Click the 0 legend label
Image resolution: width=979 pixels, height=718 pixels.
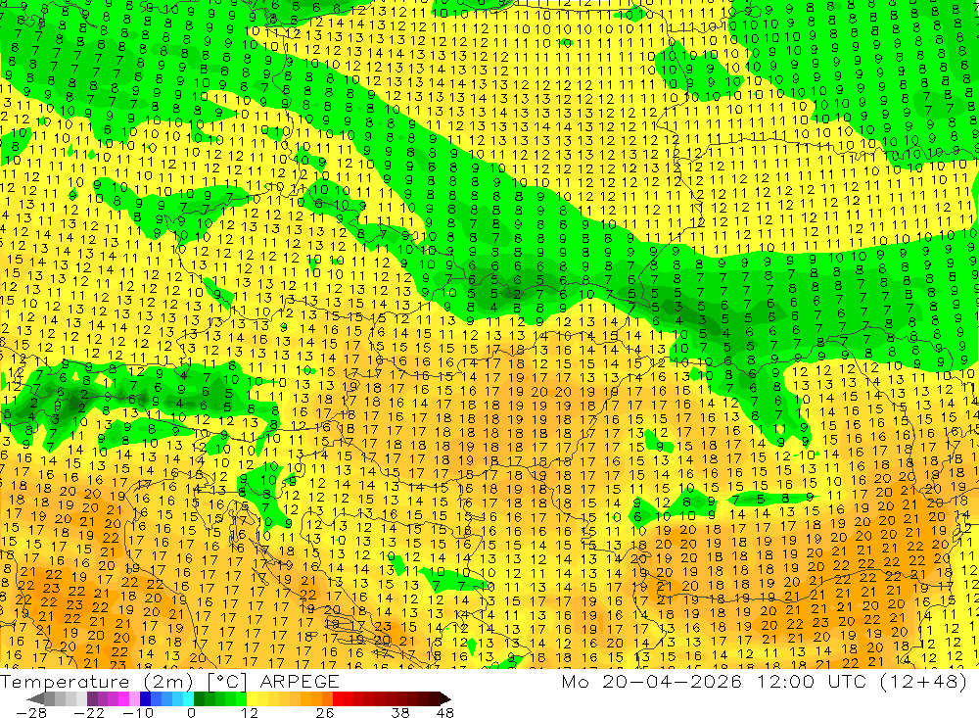(x=191, y=712)
